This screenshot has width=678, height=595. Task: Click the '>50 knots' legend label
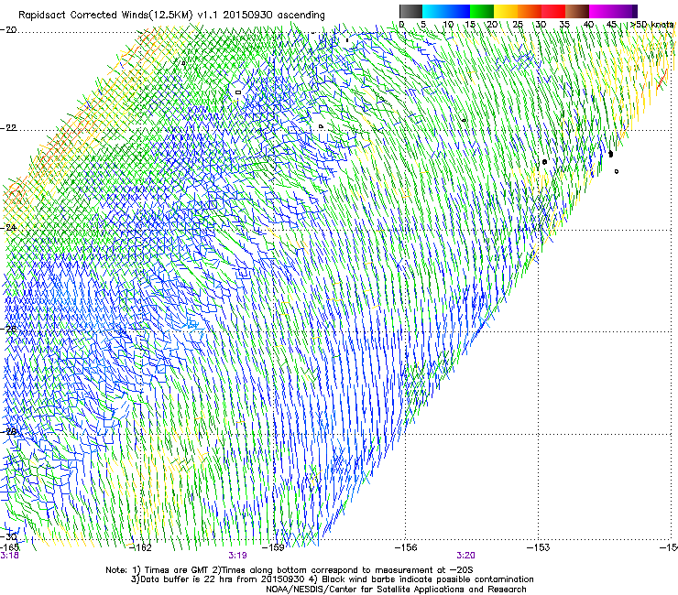pos(651,25)
